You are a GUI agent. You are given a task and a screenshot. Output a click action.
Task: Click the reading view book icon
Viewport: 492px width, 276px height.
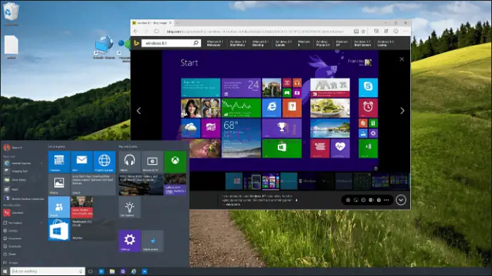356,31
